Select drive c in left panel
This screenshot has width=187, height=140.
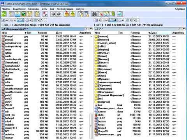coord(13,20)
